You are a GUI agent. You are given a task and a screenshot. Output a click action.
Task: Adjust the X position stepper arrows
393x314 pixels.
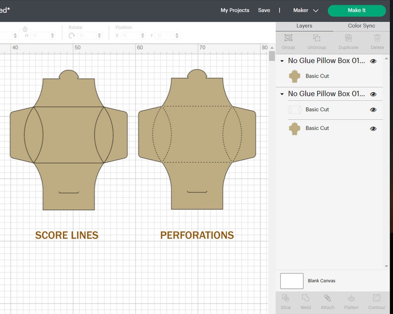tap(143, 36)
